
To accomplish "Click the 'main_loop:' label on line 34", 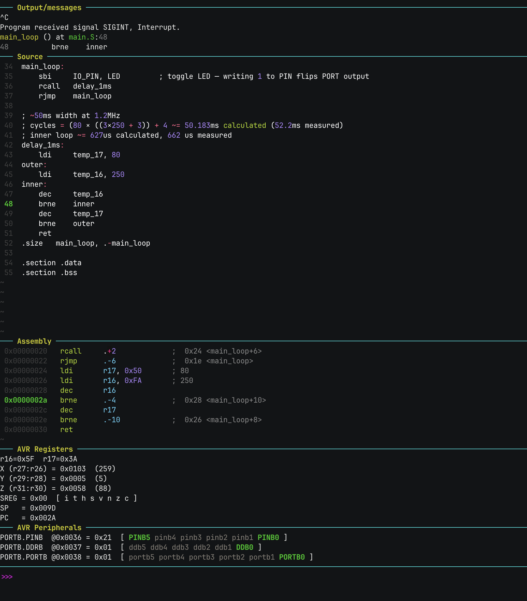I will (43, 67).
